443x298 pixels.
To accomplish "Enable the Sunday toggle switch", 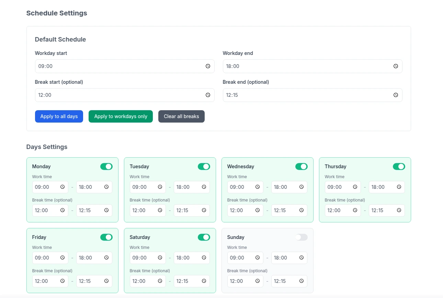I will click(x=302, y=237).
